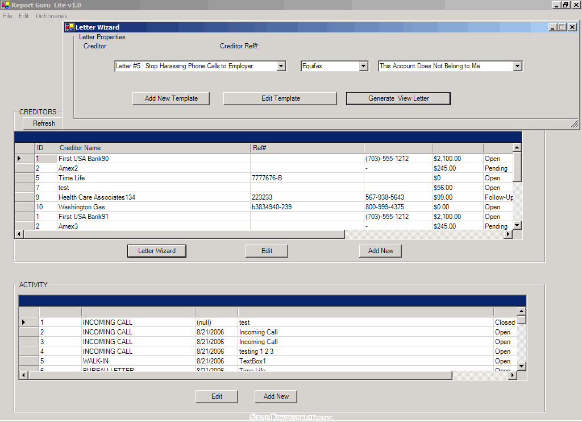This screenshot has width=582, height=422.
Task: Open the File menu
Action: tap(7, 16)
